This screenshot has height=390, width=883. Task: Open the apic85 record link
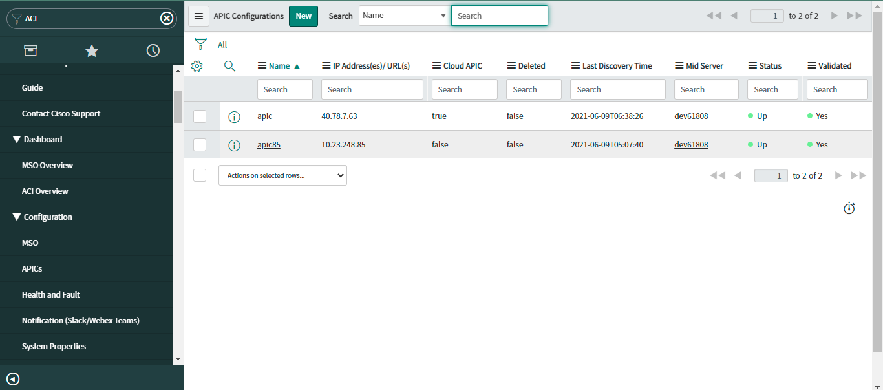(269, 145)
